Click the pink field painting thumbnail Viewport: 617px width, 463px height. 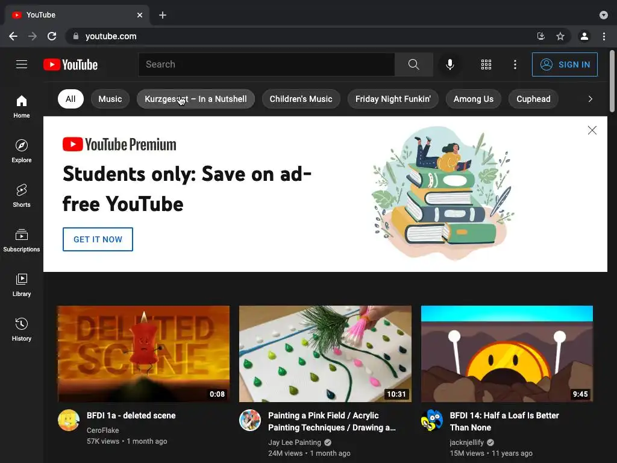[325, 353]
